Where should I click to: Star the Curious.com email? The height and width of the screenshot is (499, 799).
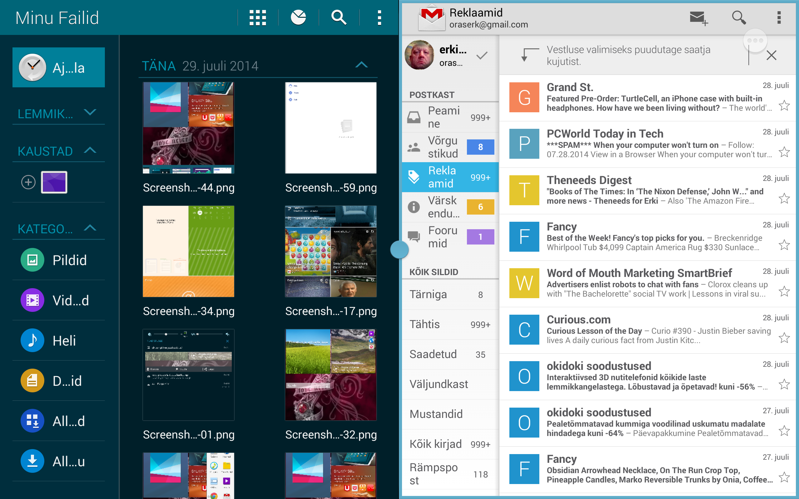point(784,338)
